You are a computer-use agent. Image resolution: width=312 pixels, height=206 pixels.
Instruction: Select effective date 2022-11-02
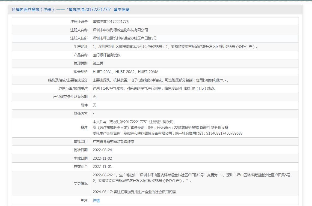(x=102, y=158)
